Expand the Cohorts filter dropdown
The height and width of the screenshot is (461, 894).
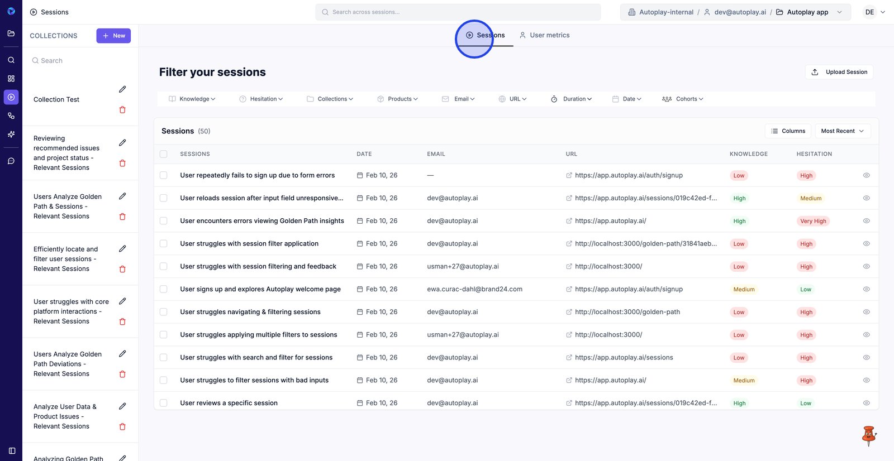point(683,99)
